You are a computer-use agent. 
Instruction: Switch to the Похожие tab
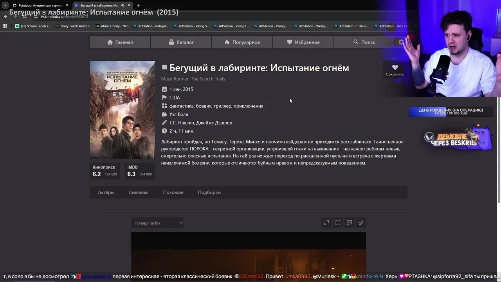pyautogui.click(x=173, y=192)
